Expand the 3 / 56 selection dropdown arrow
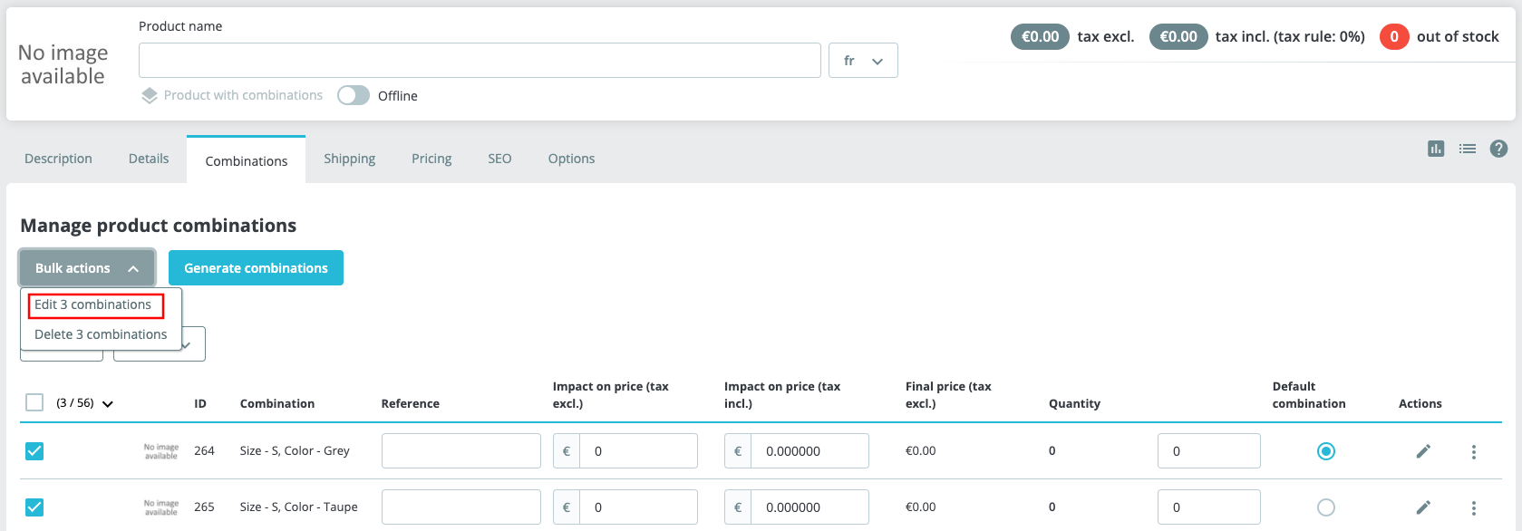Image resolution: width=1522 pixels, height=531 pixels. coord(108,404)
